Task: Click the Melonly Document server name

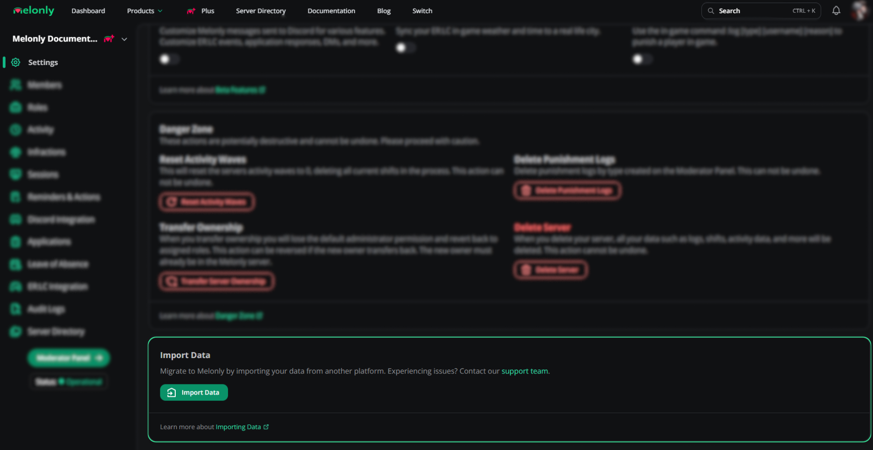Action: tap(55, 39)
